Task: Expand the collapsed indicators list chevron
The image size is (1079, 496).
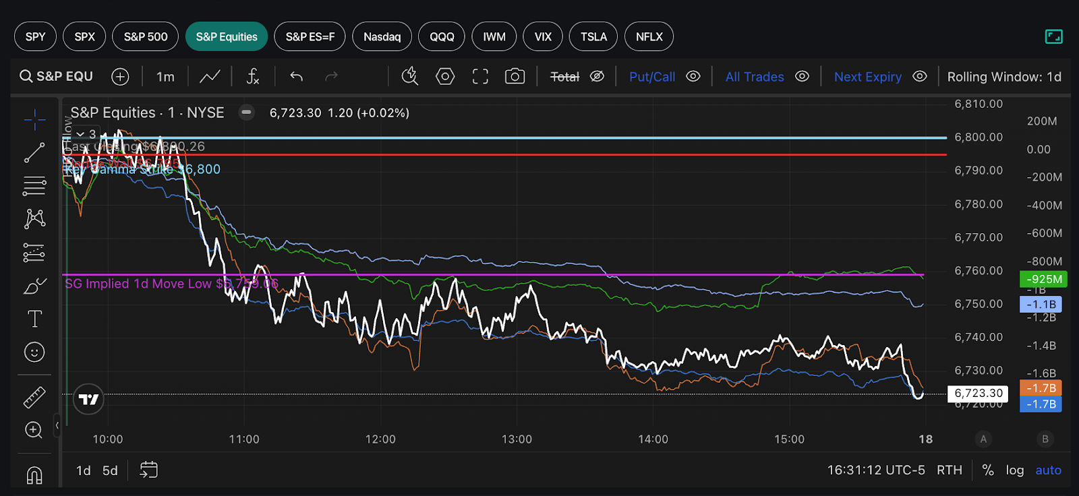Action: click(80, 134)
